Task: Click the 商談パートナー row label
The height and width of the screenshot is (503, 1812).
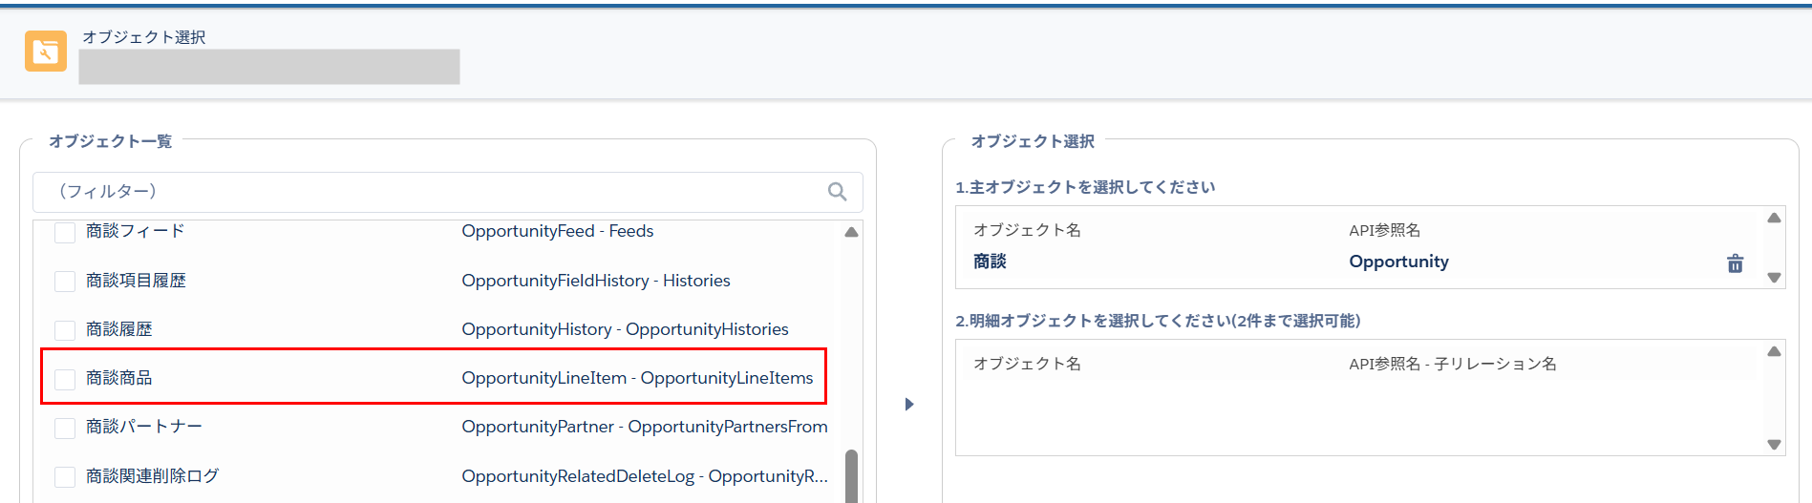Action: coord(144,427)
